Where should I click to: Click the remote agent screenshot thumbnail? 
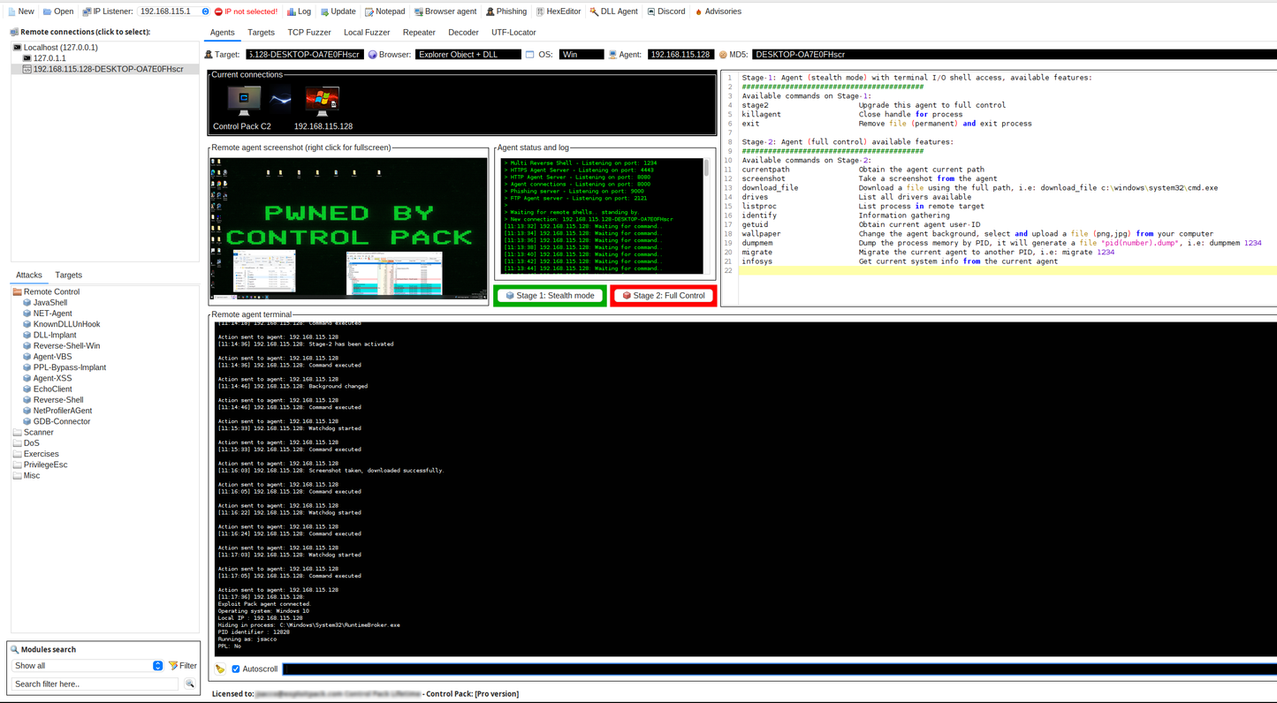coord(348,230)
